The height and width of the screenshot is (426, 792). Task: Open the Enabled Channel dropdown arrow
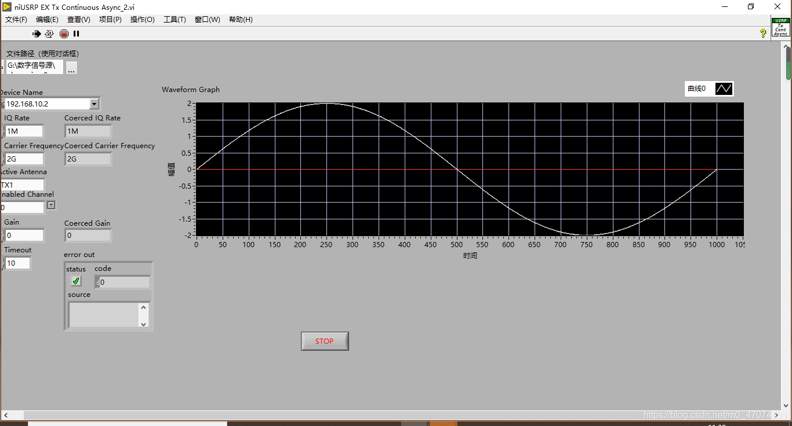click(51, 205)
